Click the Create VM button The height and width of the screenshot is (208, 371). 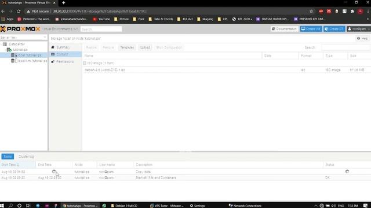pyautogui.click(x=311, y=29)
